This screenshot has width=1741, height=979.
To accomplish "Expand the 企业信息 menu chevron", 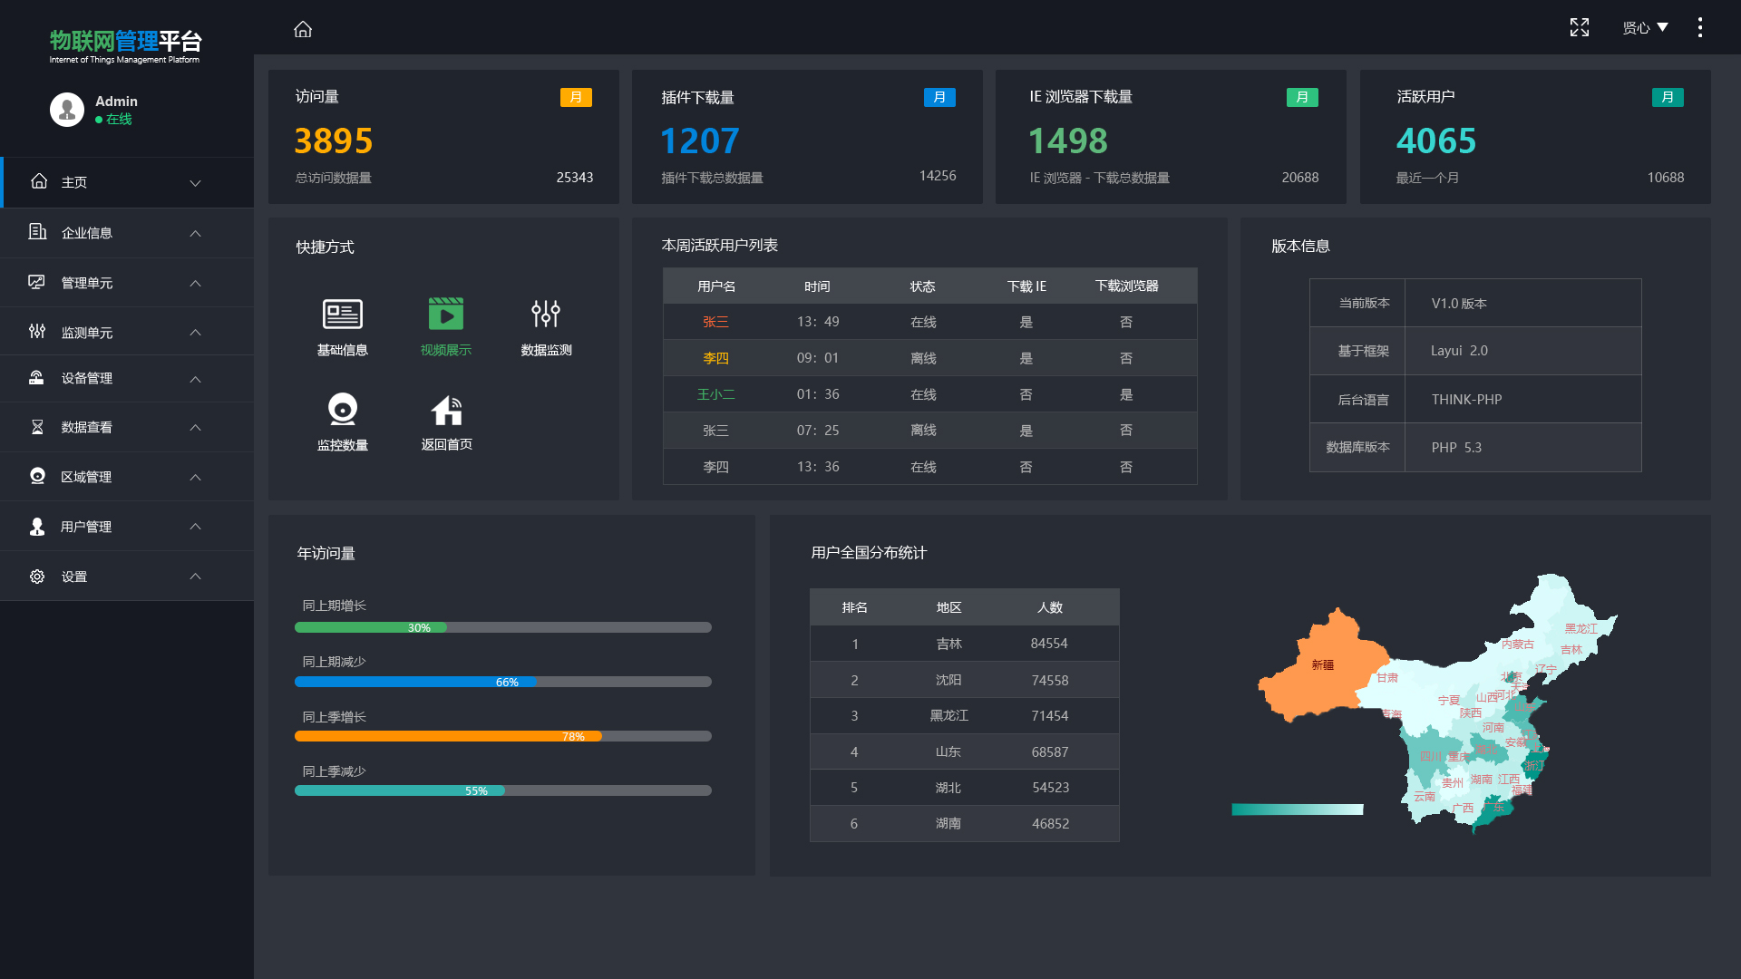I will coord(195,233).
